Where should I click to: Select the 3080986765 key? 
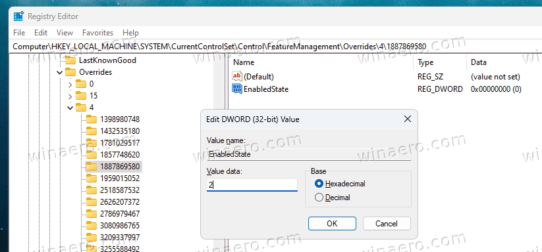tap(120, 226)
